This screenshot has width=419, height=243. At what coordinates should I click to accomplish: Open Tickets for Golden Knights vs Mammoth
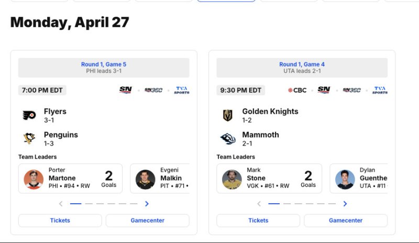[x=258, y=220]
